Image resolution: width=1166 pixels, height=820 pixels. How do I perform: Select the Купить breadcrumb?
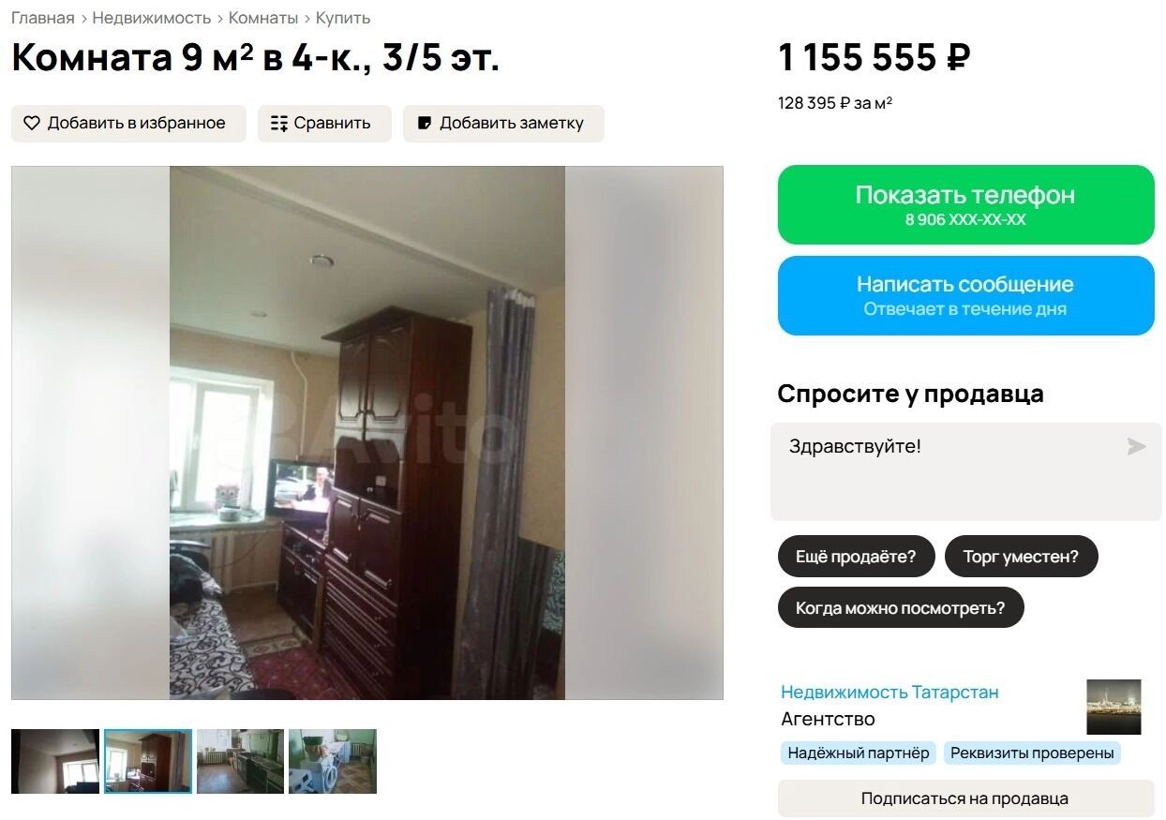[343, 18]
